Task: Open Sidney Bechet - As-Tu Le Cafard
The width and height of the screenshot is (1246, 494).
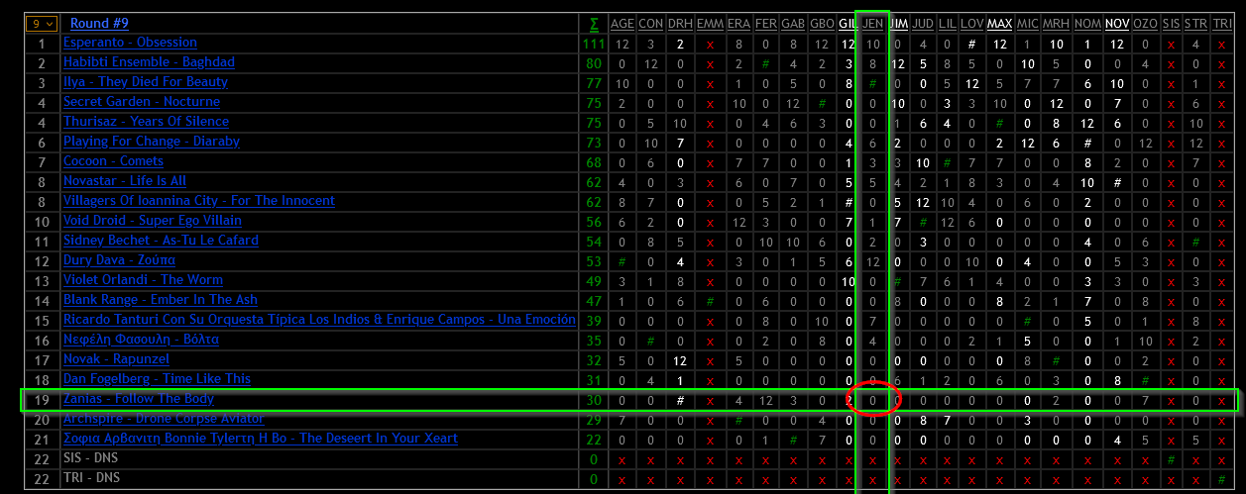Action: tap(161, 241)
